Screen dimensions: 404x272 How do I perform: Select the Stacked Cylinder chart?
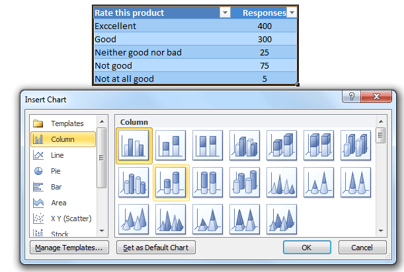(x=171, y=182)
